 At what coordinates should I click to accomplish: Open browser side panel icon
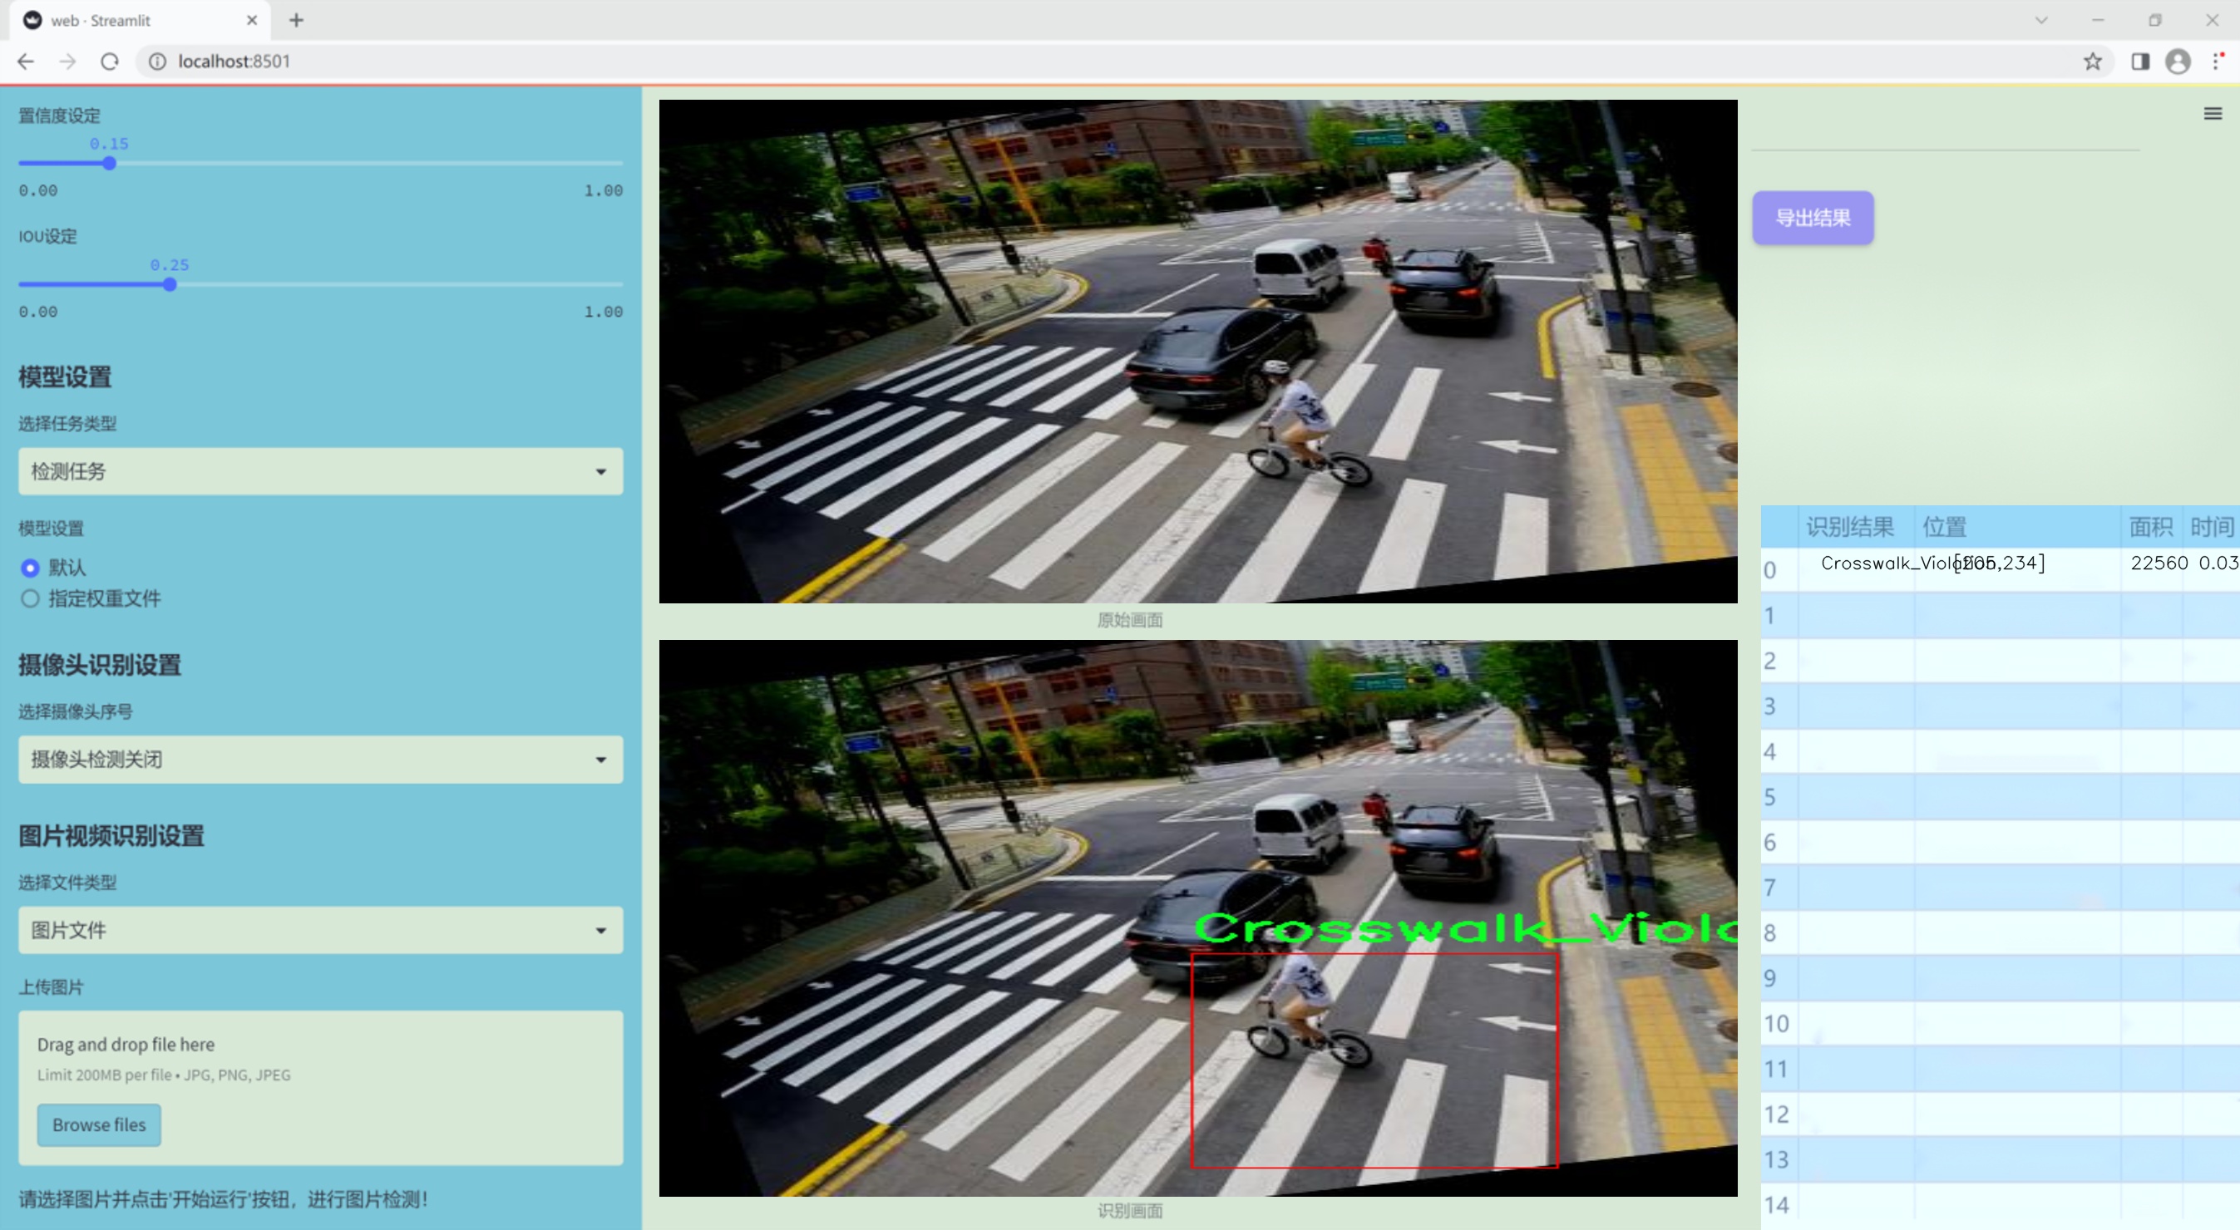click(x=2140, y=61)
